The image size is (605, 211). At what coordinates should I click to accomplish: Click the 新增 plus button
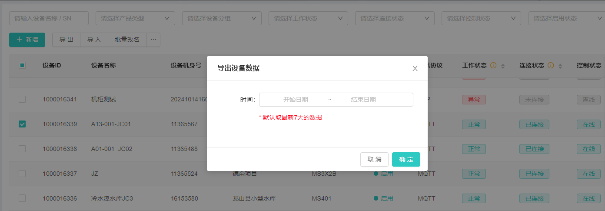click(x=27, y=40)
